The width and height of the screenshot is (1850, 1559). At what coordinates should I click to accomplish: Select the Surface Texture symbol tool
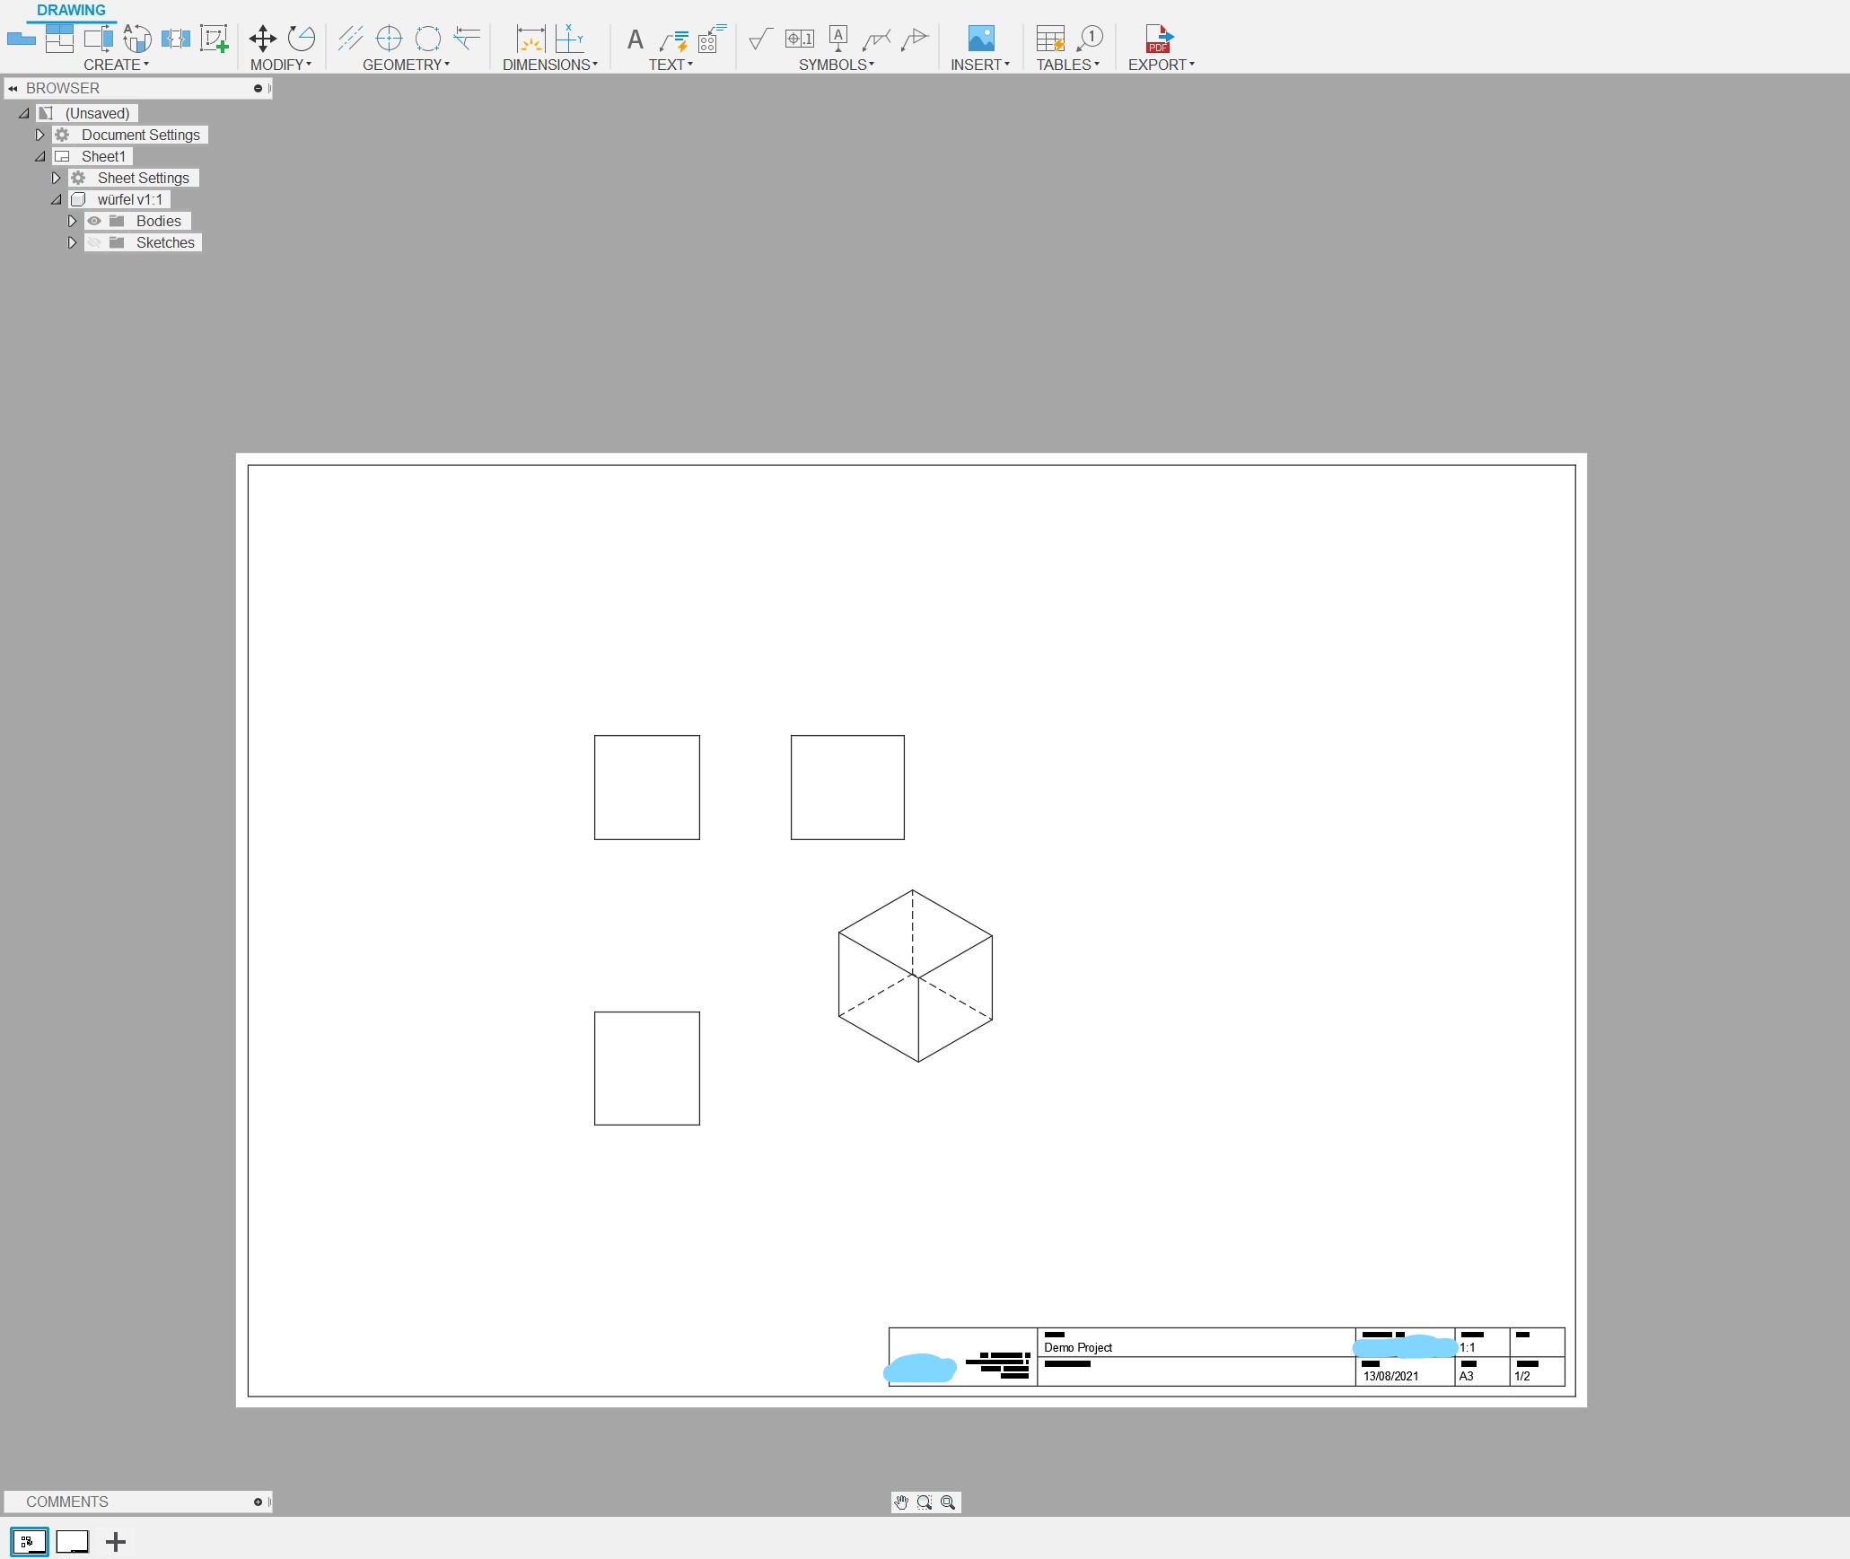point(760,39)
